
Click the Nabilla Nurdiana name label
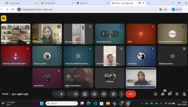click(166, 64)
